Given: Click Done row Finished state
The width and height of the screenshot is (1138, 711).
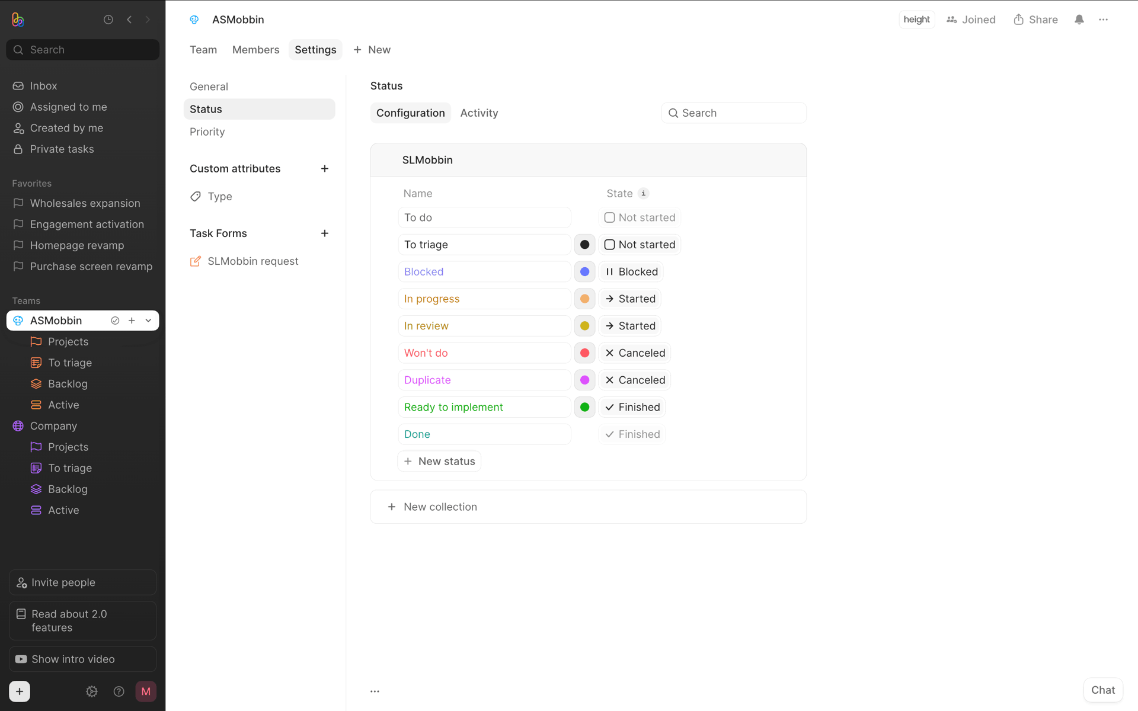Looking at the screenshot, I should coord(632,434).
